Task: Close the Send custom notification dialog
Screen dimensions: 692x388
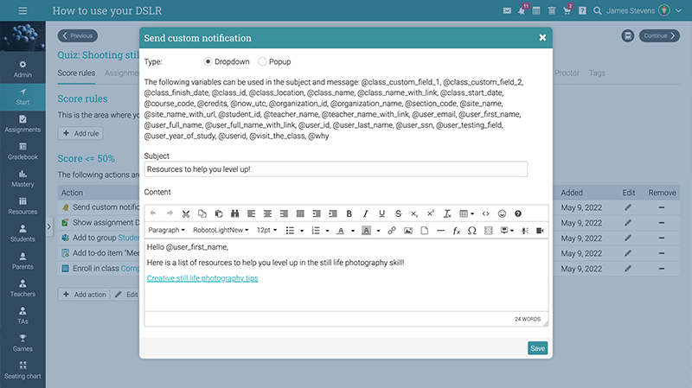Action: pos(542,37)
